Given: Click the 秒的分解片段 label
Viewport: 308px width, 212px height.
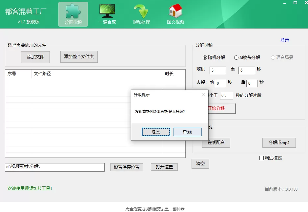Looking at the screenshot, I should tap(249, 95).
